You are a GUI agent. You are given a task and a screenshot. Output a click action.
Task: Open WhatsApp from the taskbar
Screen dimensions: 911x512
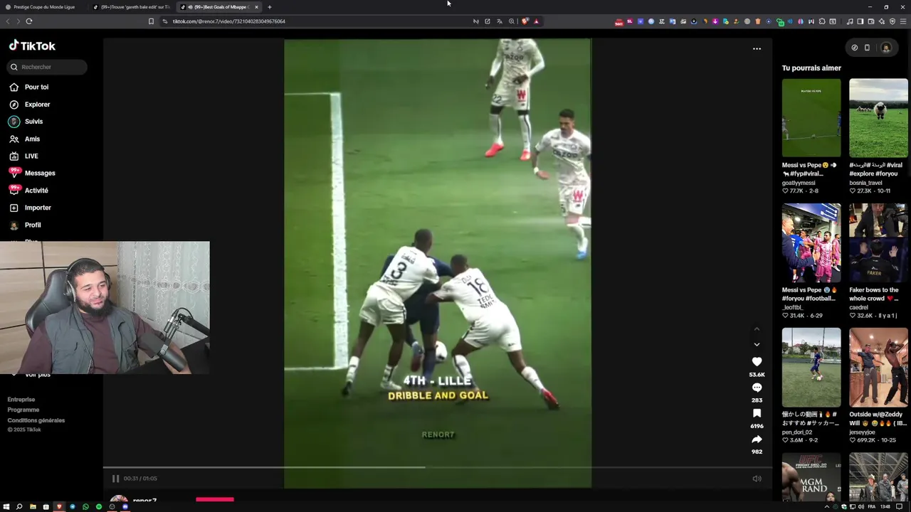85,506
